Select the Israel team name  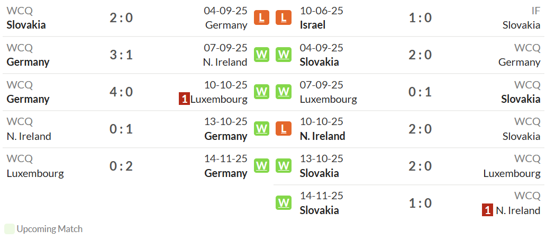(313, 25)
